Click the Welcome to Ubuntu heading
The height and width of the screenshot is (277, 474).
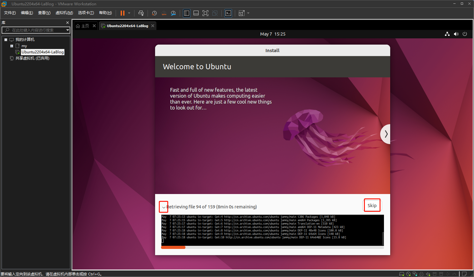(x=197, y=66)
